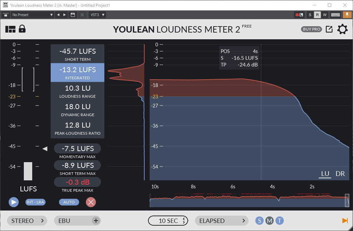Click the LUFS momentary meter bar

(x=28, y=171)
